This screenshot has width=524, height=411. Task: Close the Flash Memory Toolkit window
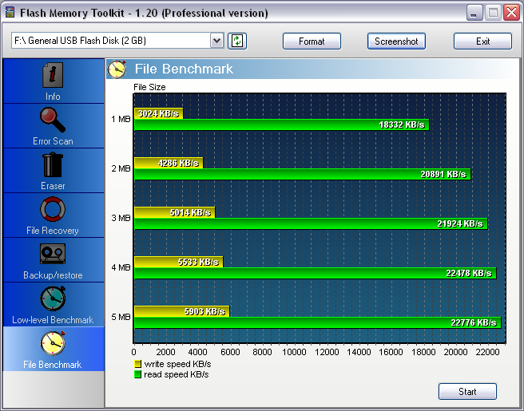pyautogui.click(x=512, y=13)
